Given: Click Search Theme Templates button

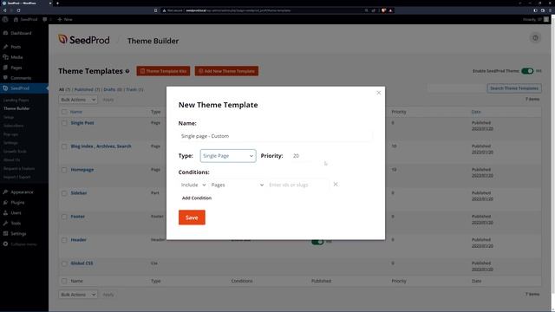Looking at the screenshot, I should [514, 88].
